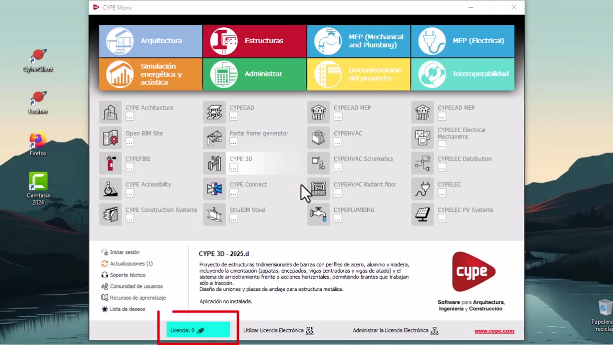Launch the CYPEHVAC program icon
This screenshot has width=613, height=345.
(x=318, y=138)
